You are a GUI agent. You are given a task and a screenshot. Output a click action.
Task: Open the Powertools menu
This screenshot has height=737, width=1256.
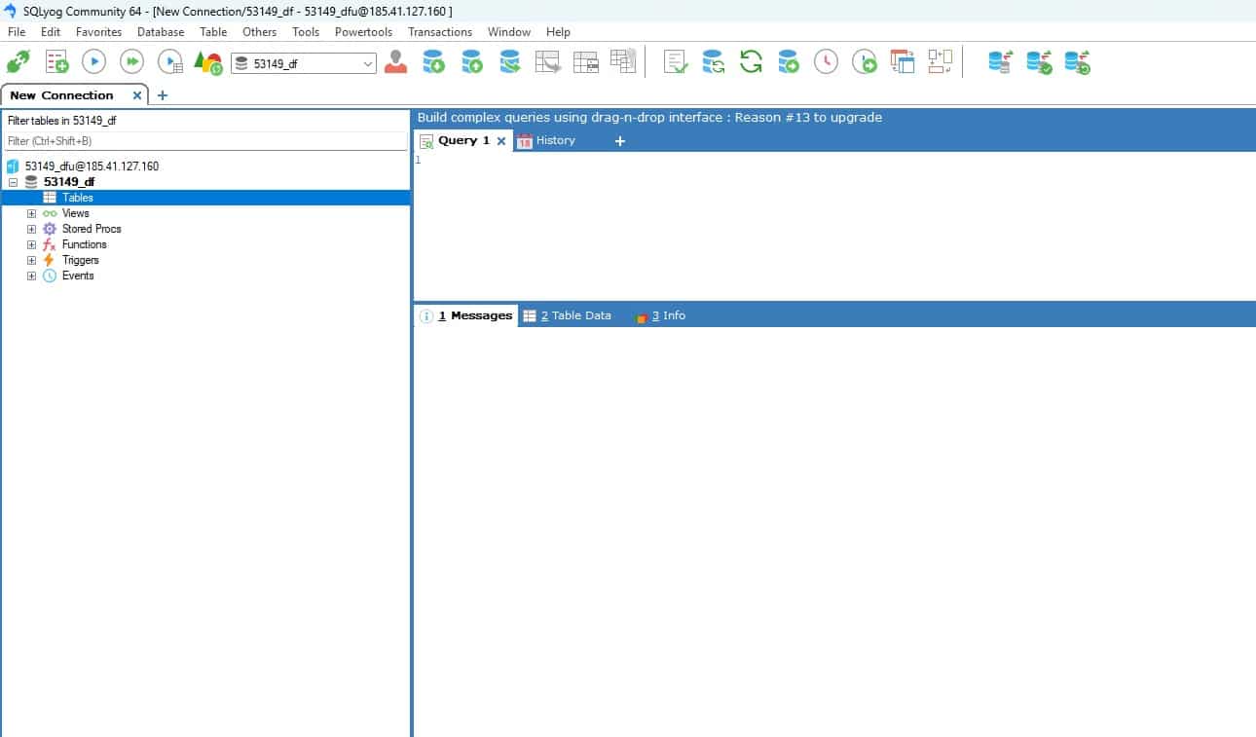coord(363,31)
